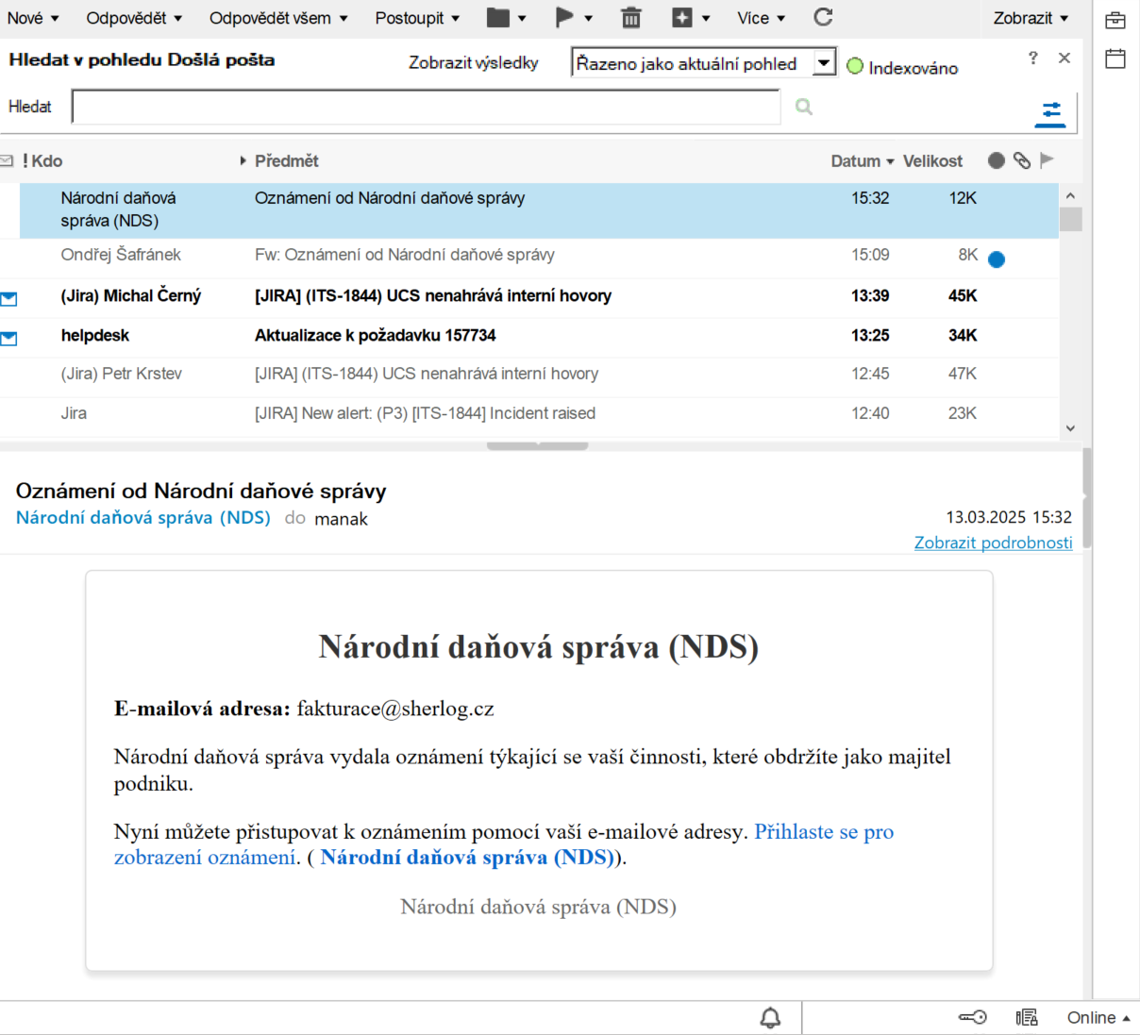Click the notification bell icon
The width and height of the screenshot is (1140, 1035).
(x=770, y=1018)
